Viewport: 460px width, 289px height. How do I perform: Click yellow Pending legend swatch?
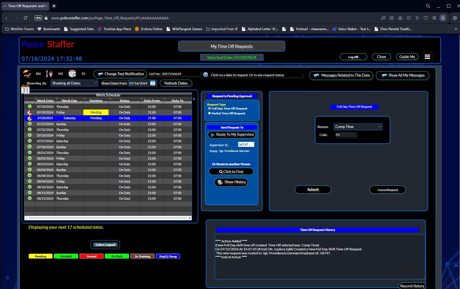[x=41, y=256]
